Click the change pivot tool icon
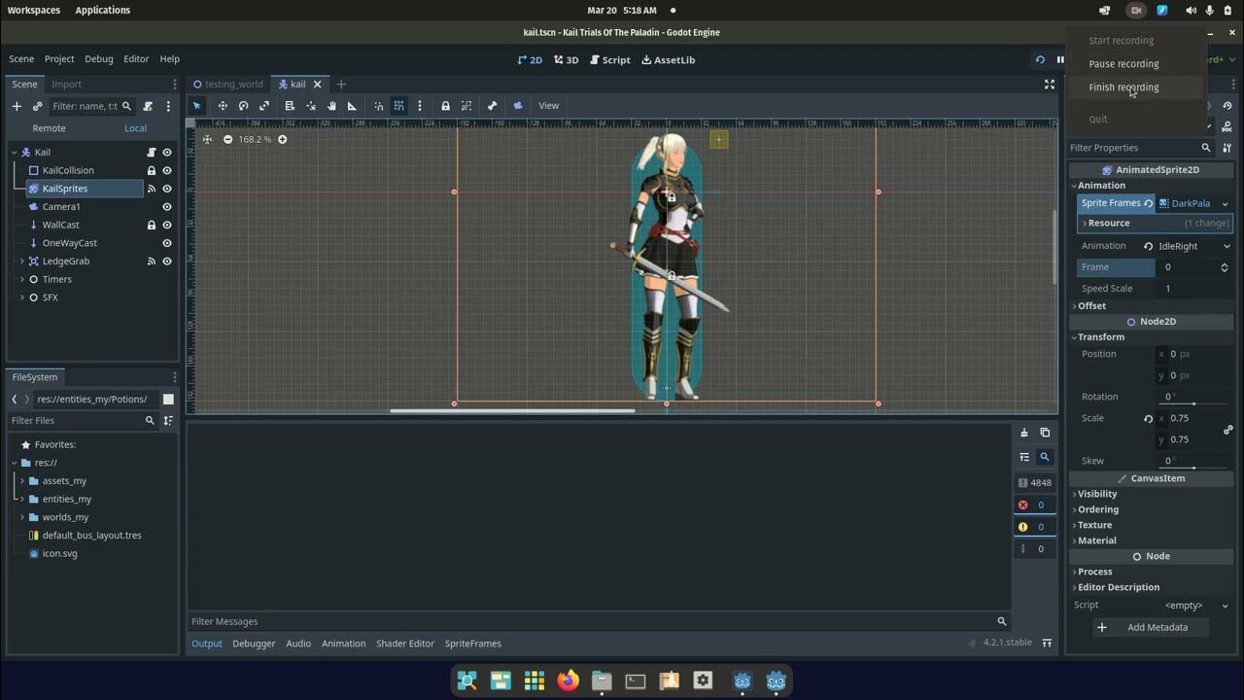Viewport: 1244px width, 700px height. [311, 106]
